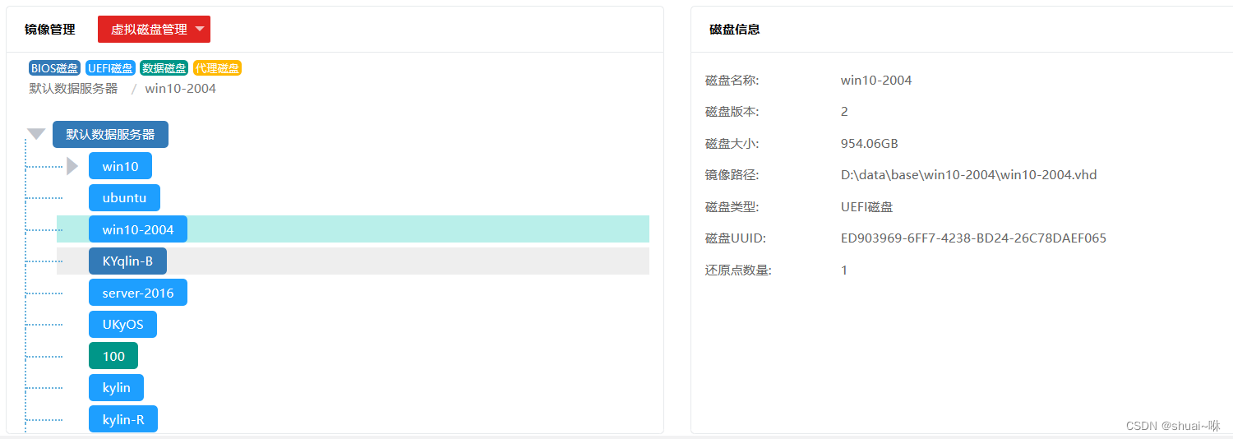Select the KYqlin-B disk node
Viewport: 1233px width, 439px height.
point(127,261)
